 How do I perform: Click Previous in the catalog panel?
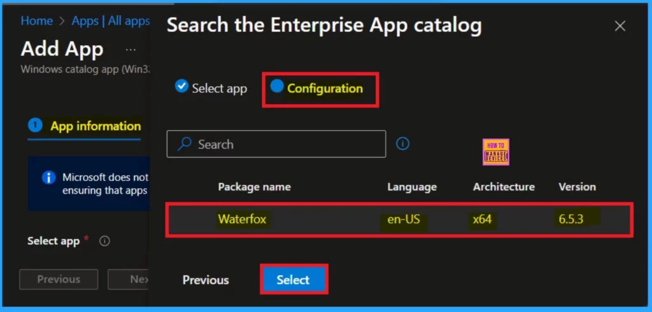(x=206, y=280)
